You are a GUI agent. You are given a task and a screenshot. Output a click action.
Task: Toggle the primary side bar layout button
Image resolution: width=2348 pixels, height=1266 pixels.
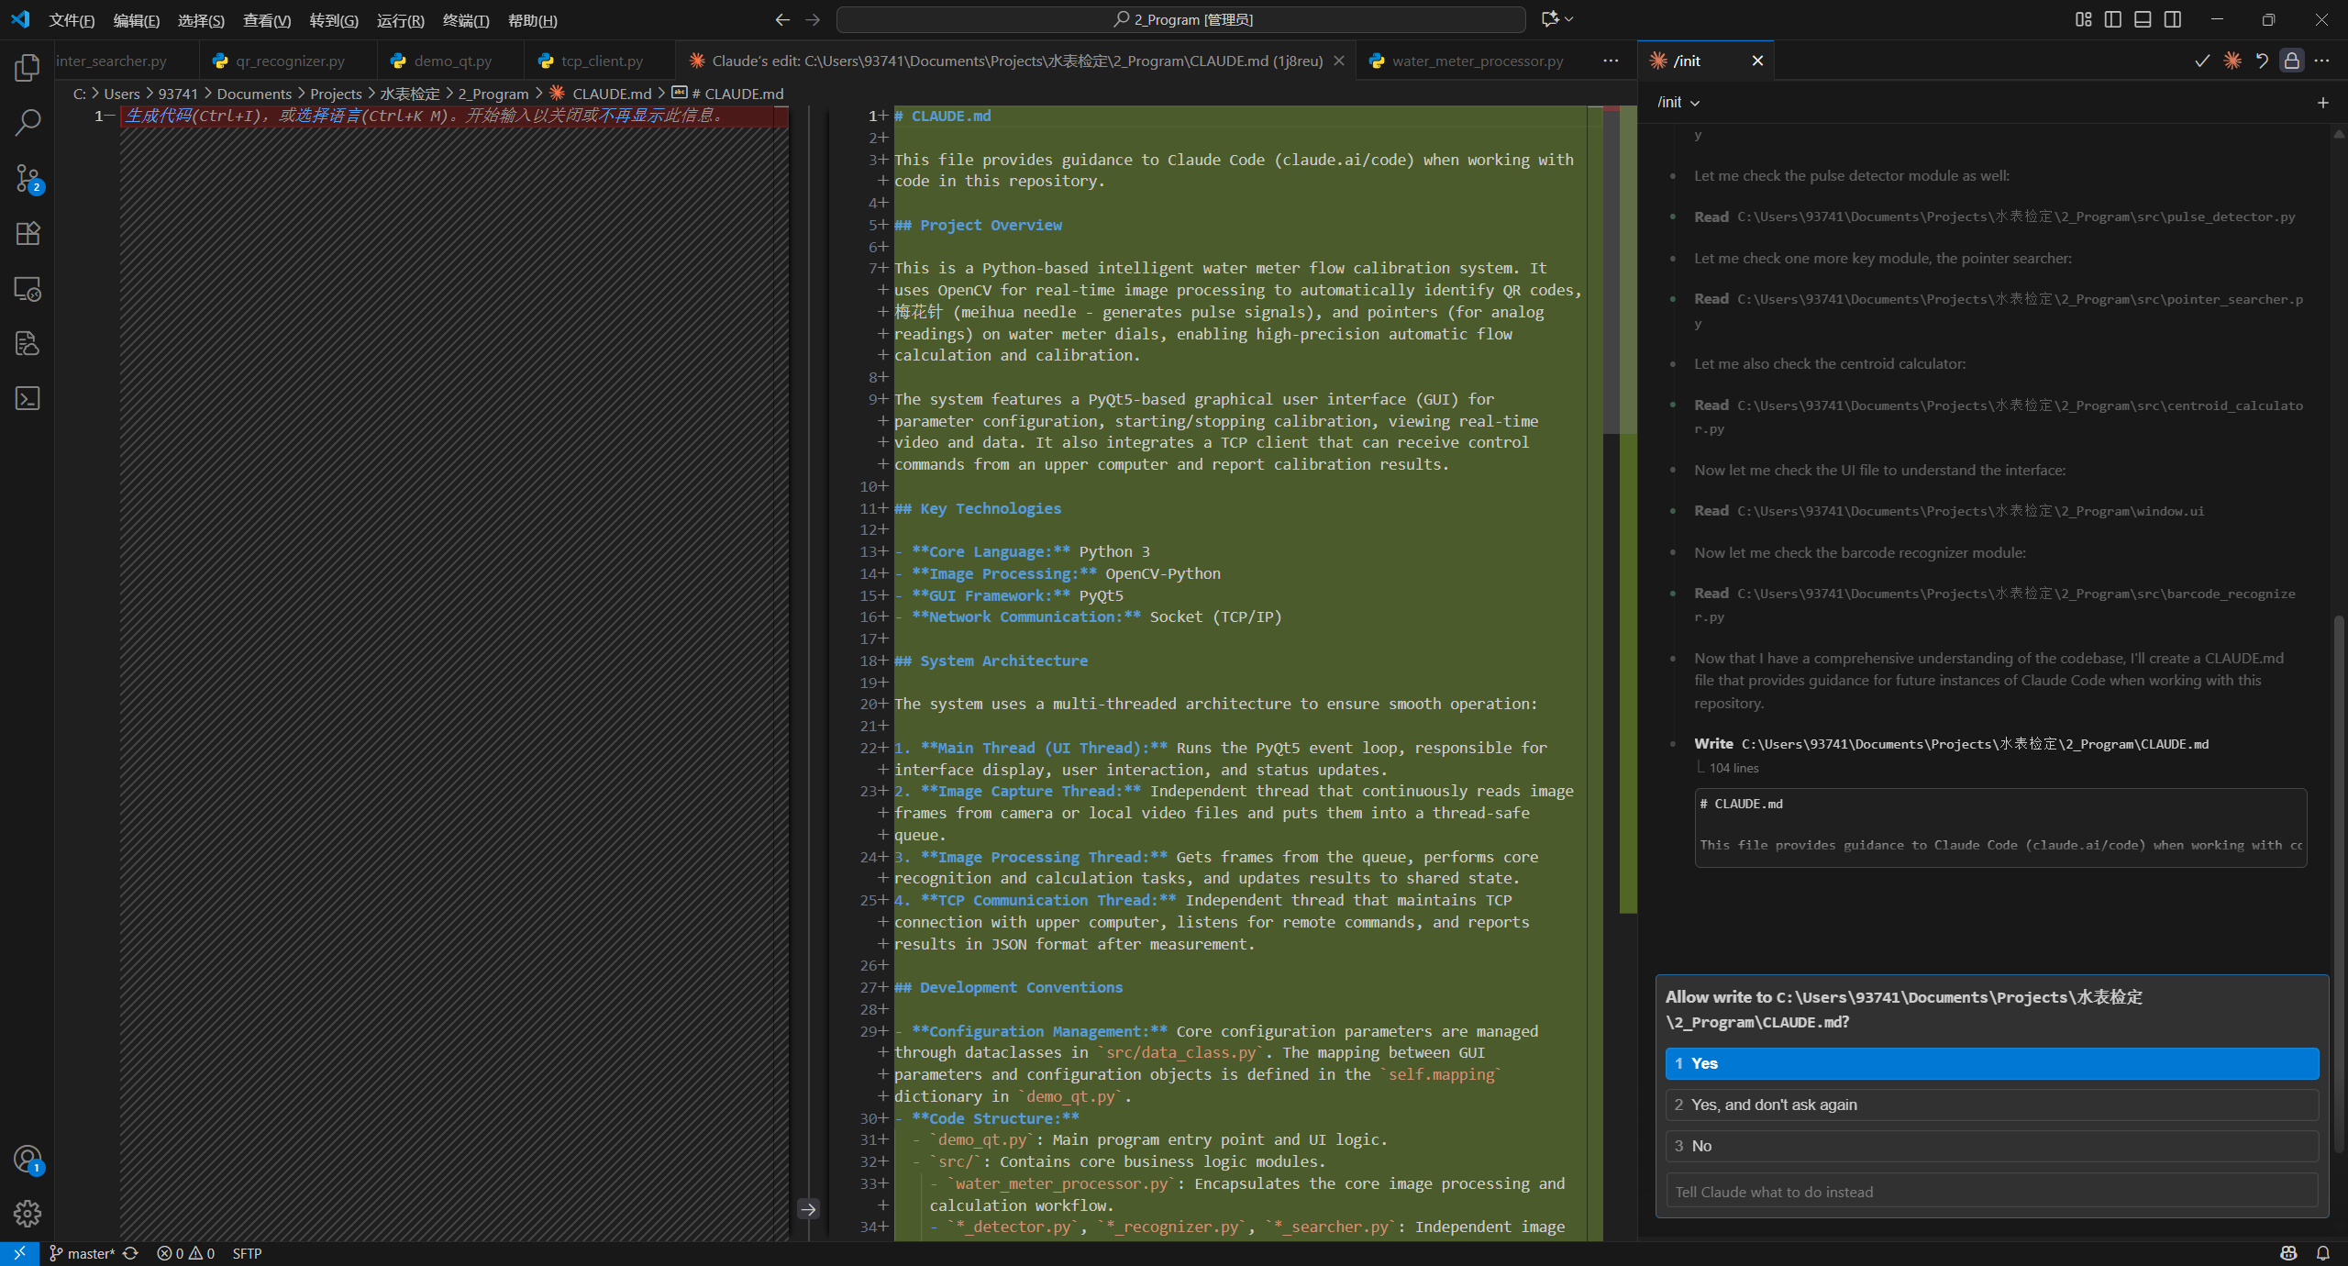pos(2113,19)
